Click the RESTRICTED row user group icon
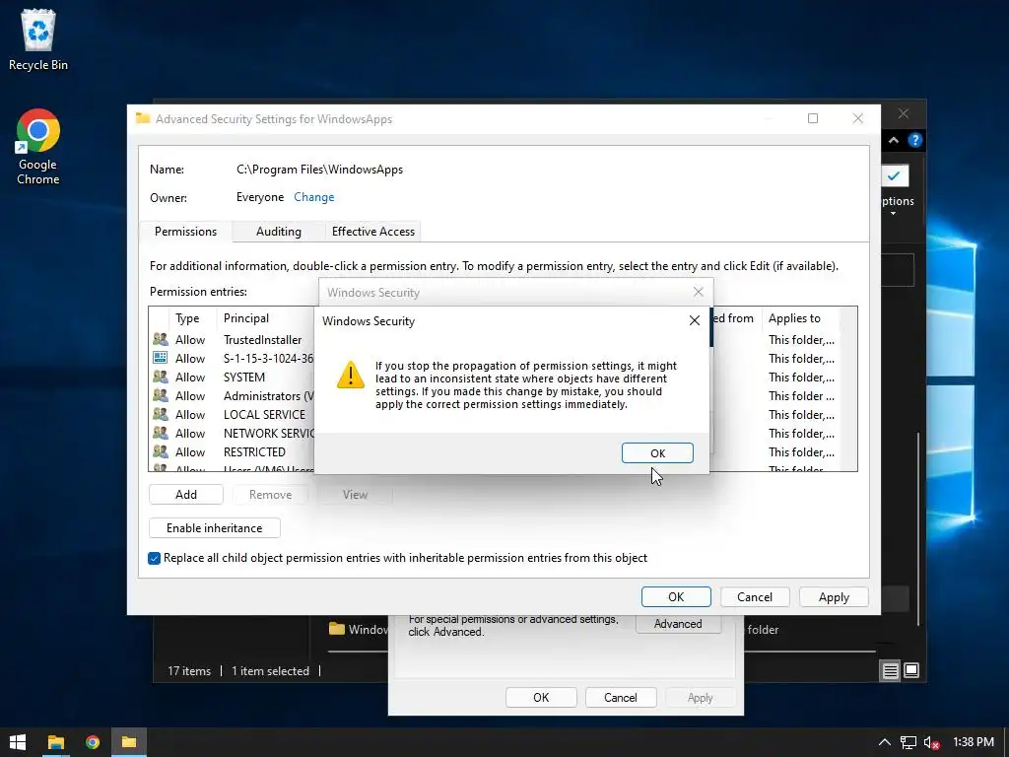 [161, 451]
